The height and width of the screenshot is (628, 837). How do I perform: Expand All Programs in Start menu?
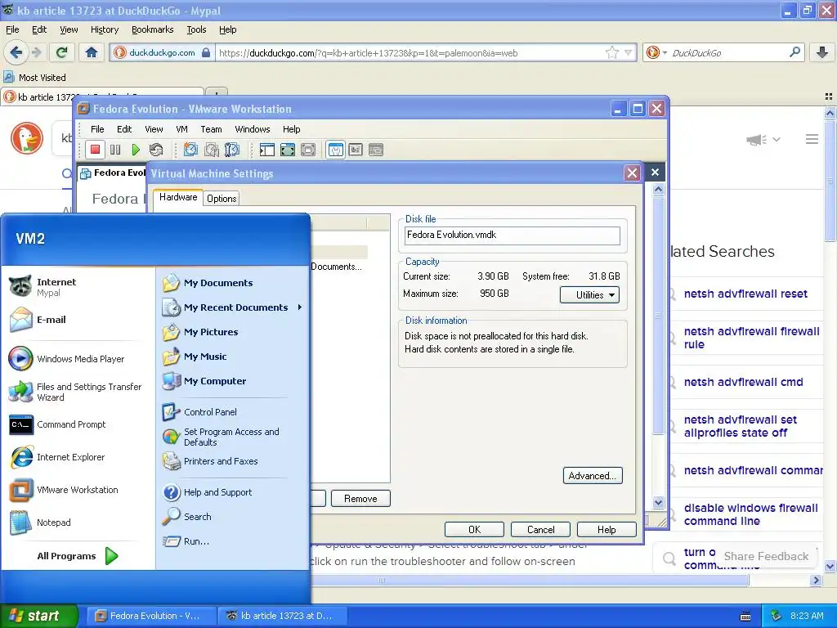[78, 556]
